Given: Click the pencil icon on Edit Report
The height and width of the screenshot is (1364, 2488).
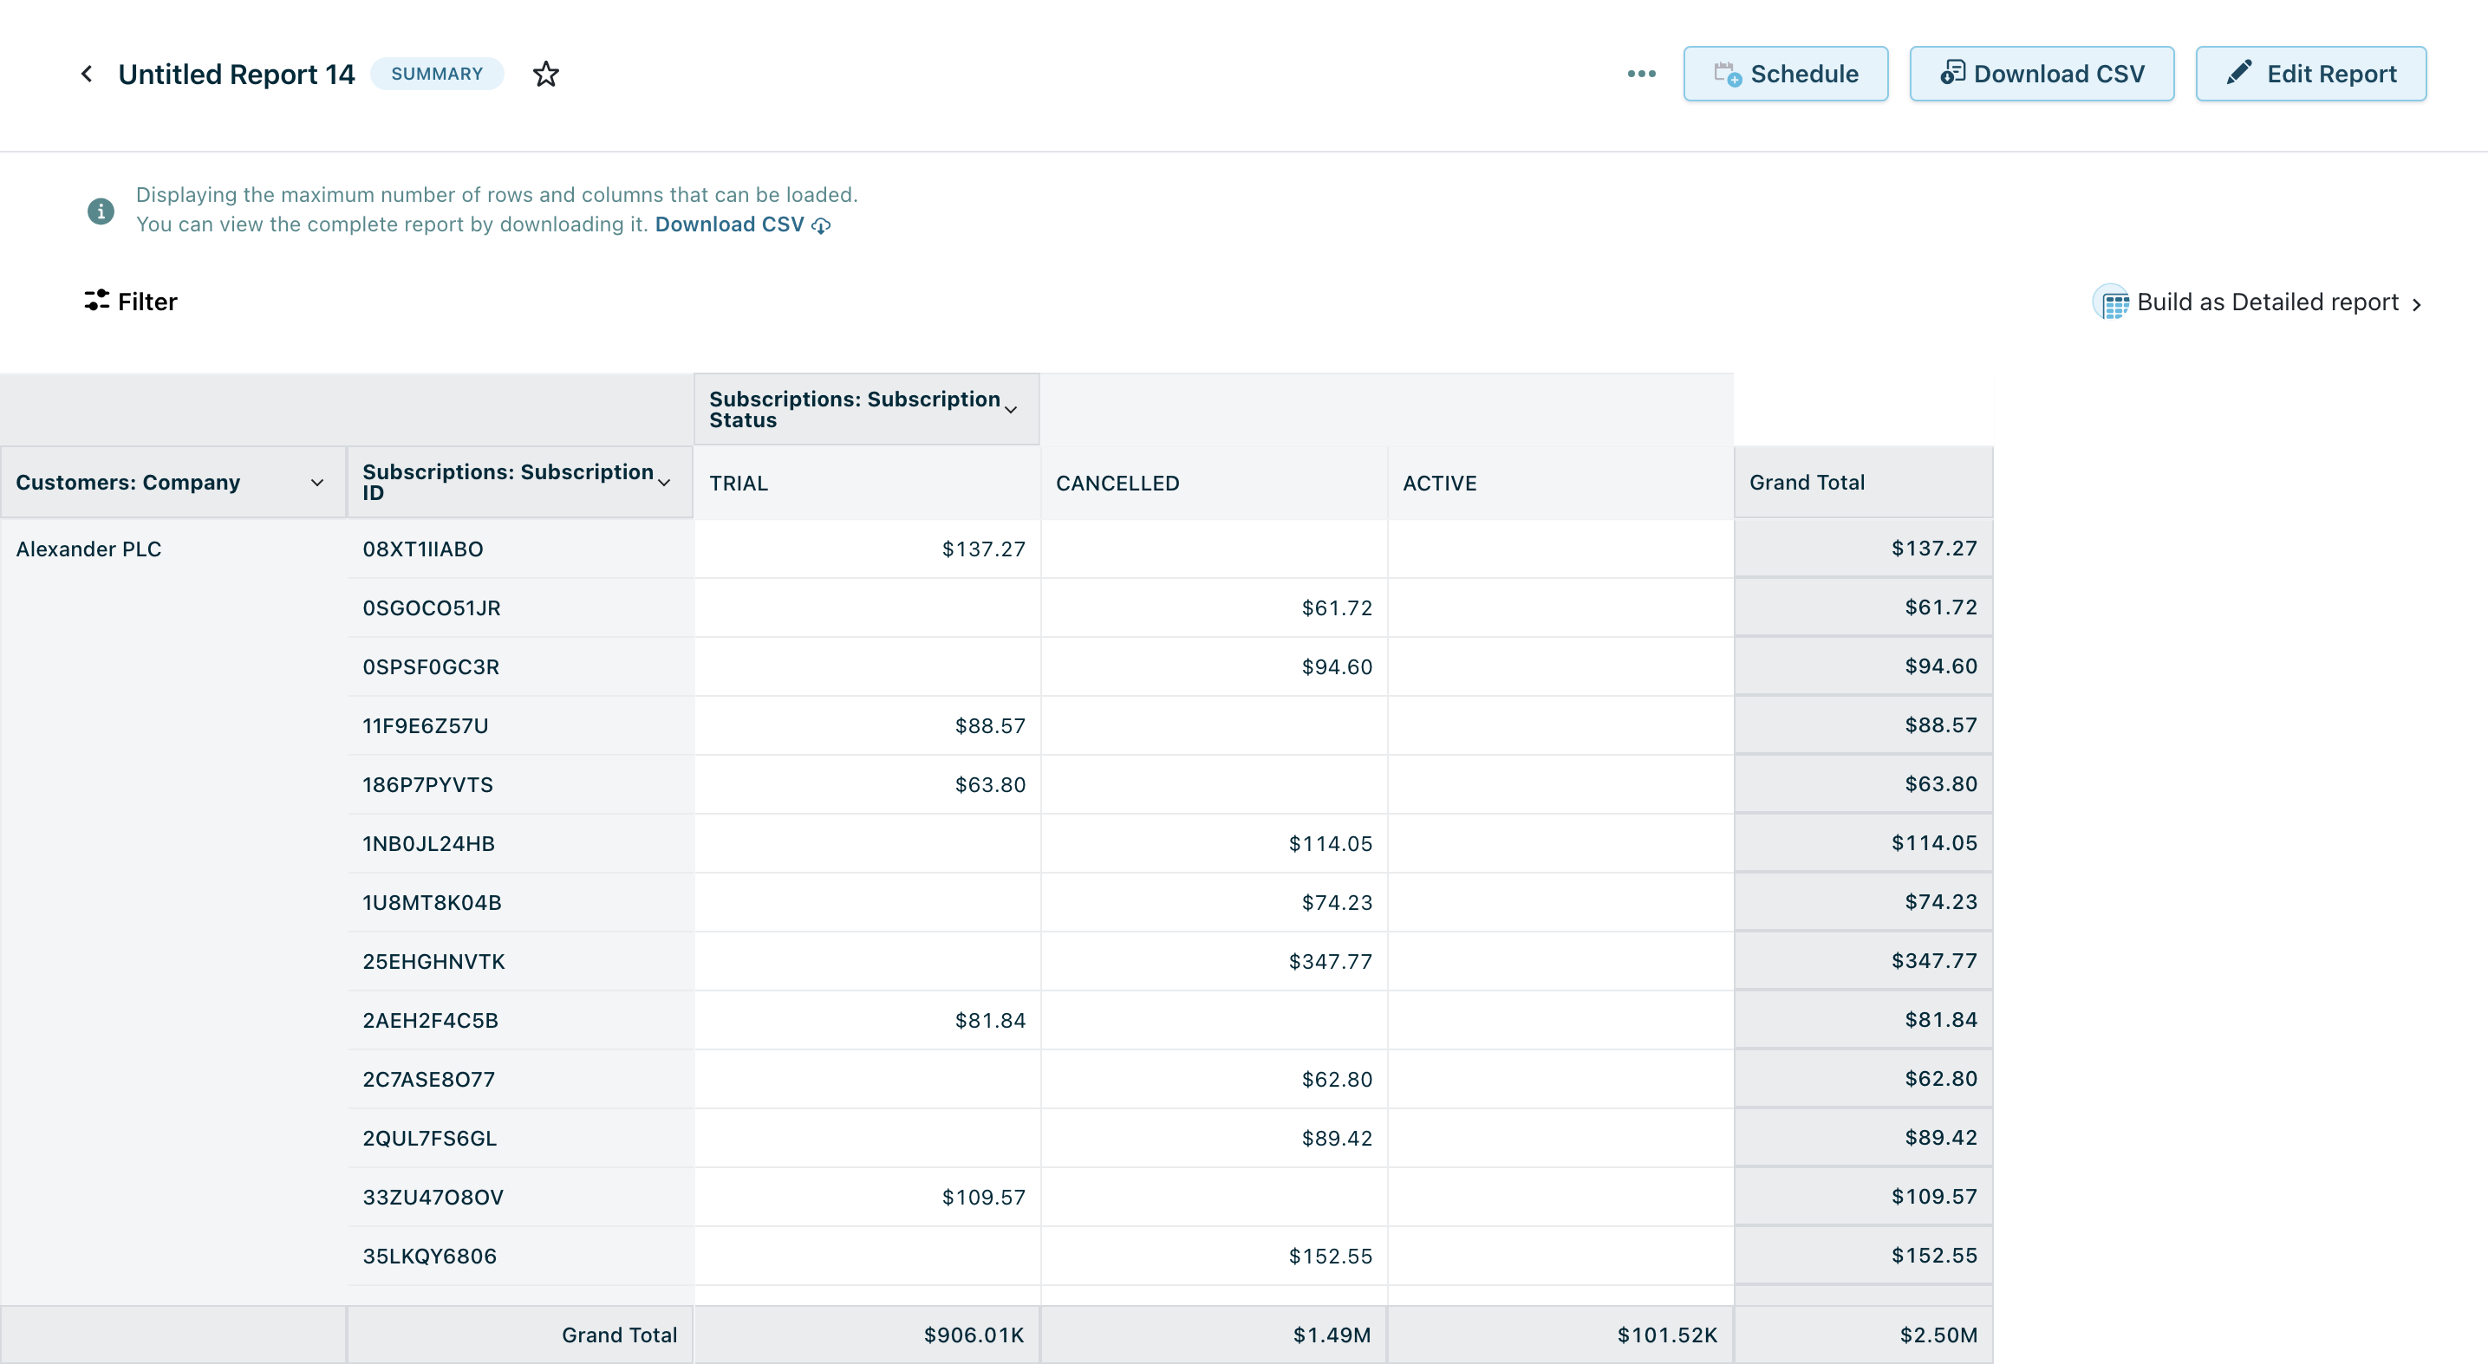Looking at the screenshot, I should [2239, 74].
